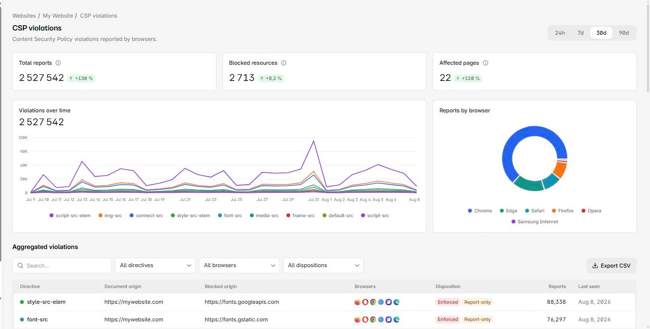Viewport: 650px width, 329px height.
Task: Click the Chrome icon in the font-src row
Action: pyautogui.click(x=373, y=319)
